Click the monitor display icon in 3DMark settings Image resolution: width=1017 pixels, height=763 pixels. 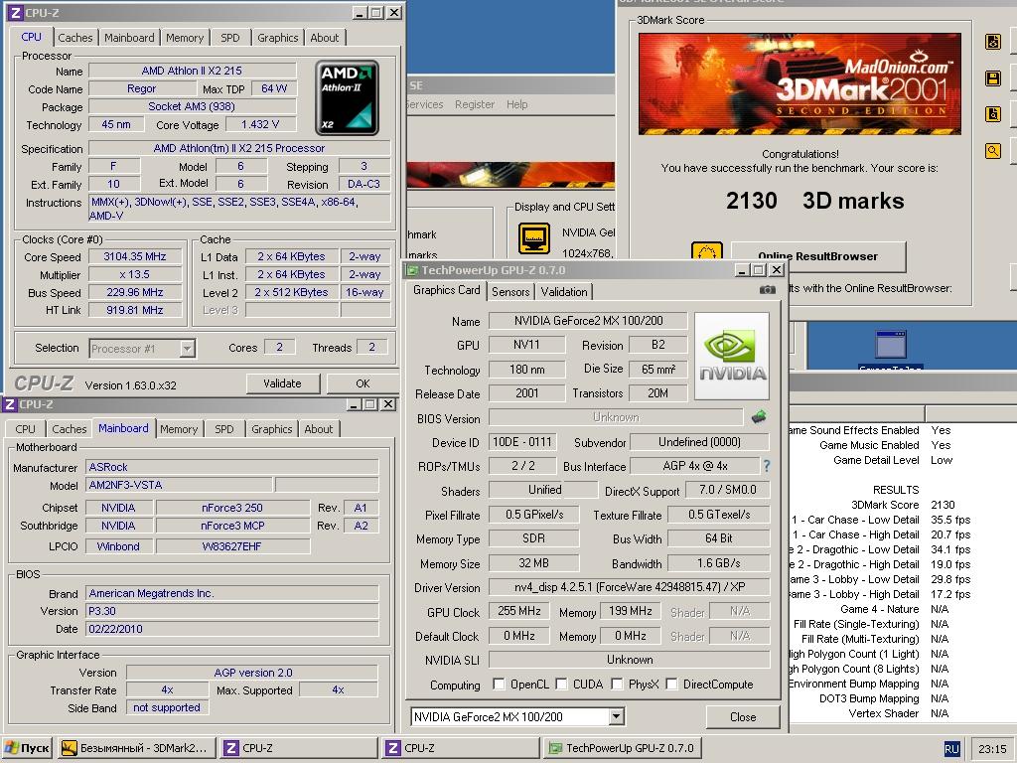tap(533, 238)
